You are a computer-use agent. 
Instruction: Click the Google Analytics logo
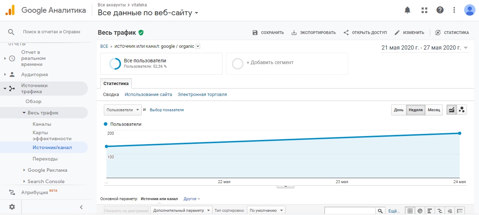point(10,10)
